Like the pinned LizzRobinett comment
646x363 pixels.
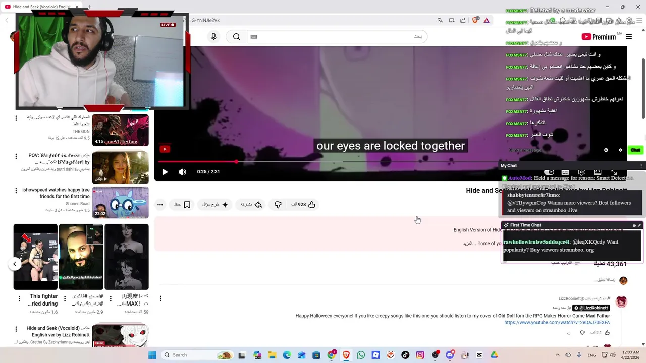point(607,333)
